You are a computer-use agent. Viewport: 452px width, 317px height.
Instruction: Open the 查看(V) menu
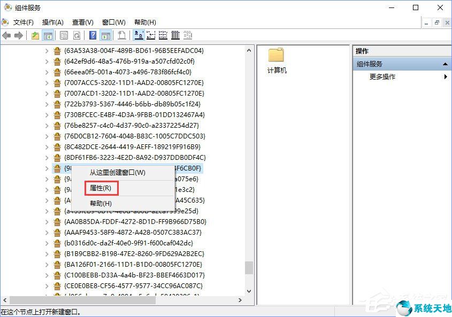[x=82, y=22]
